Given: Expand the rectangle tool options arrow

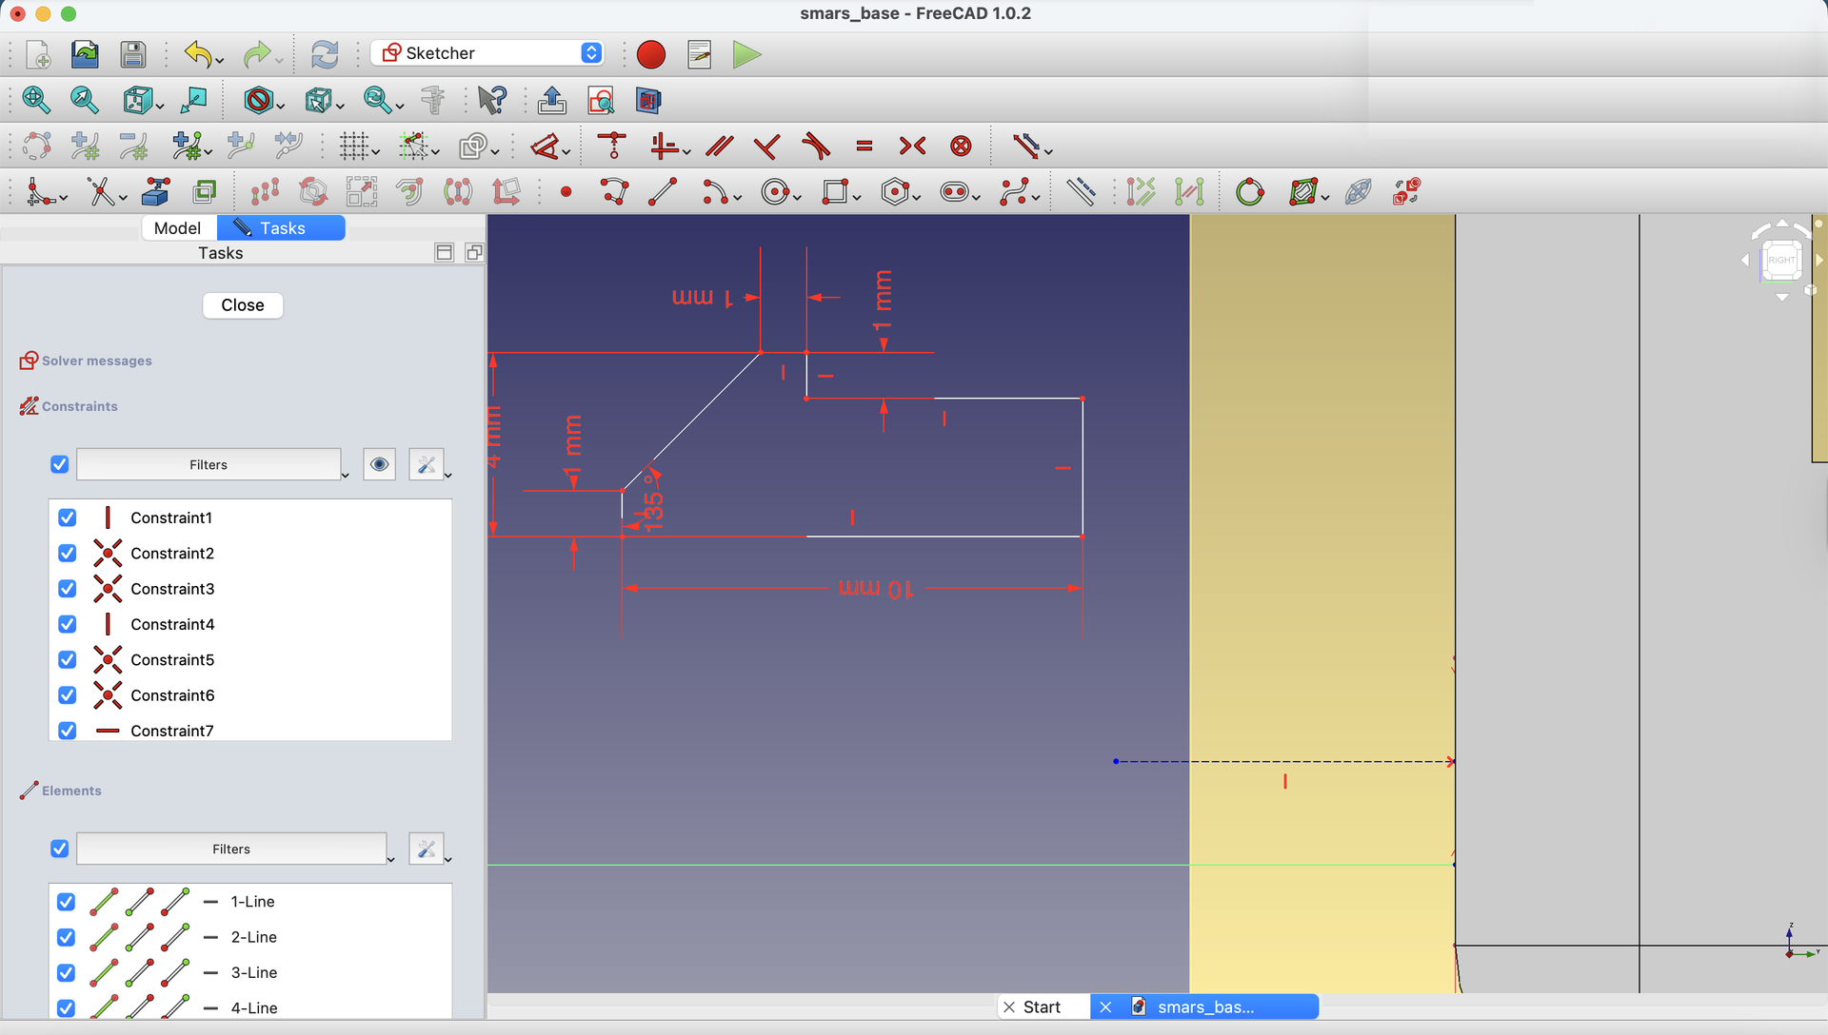Looking at the screenshot, I should point(857,198).
